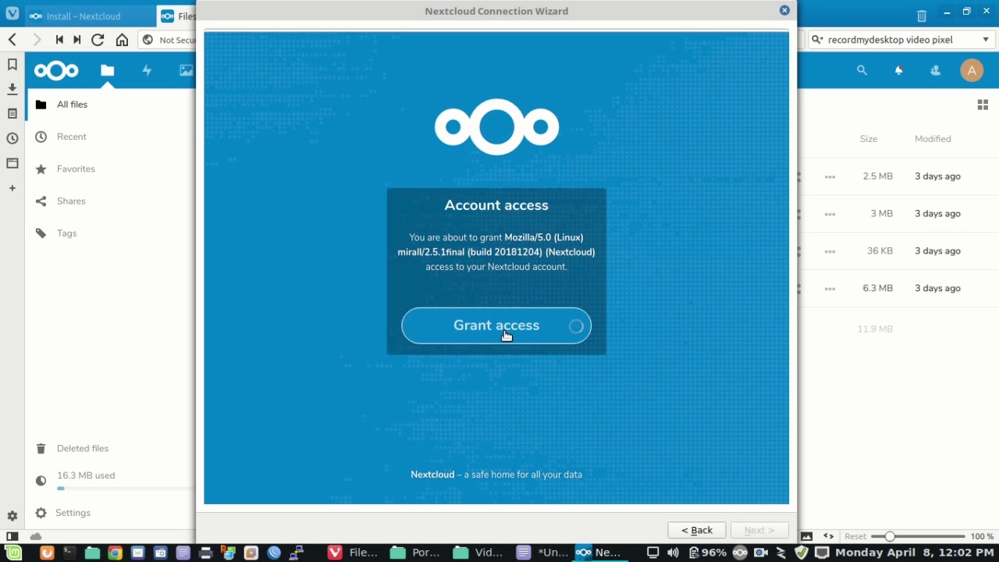Viewport: 999px width, 562px height.
Task: Open the notifications bell in Nextcloud
Action: click(x=898, y=70)
